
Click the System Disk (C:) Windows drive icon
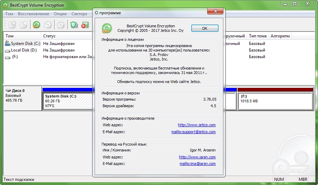[8, 43]
